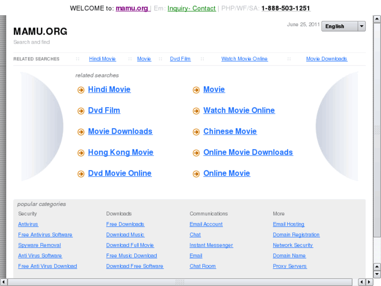Open the Proxy Servers link
The image size is (381, 286).
pos(290,266)
